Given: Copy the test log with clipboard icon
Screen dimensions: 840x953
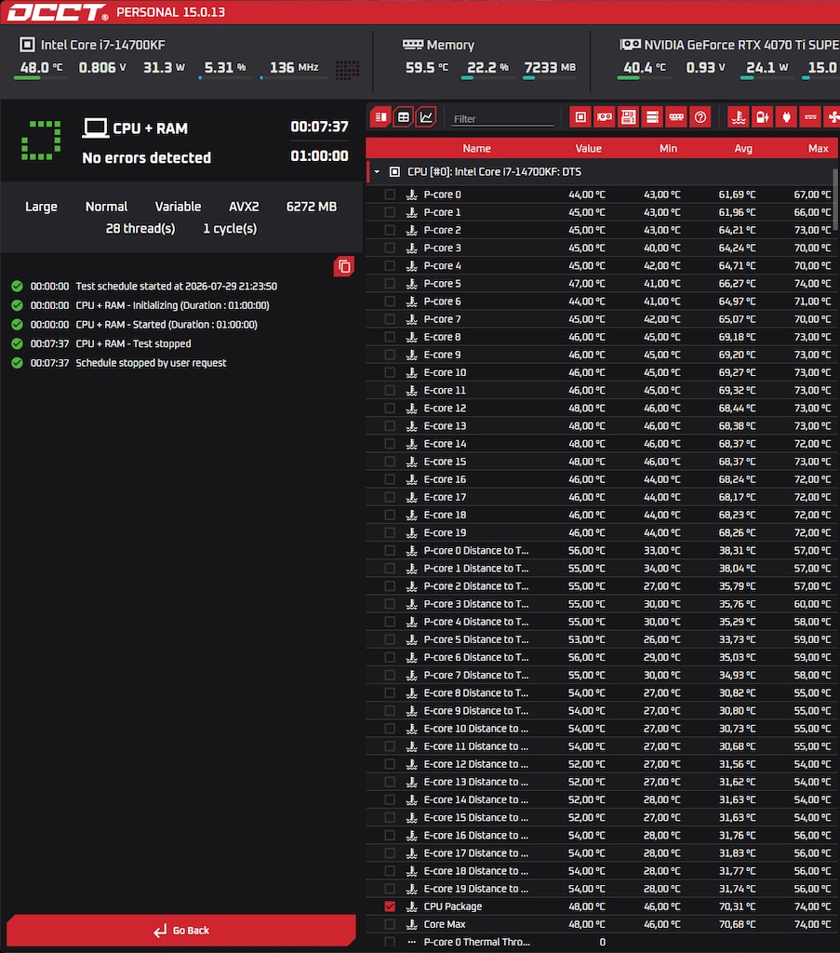Looking at the screenshot, I should (x=344, y=266).
